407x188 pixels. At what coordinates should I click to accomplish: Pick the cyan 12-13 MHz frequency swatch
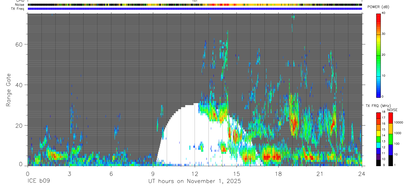(378, 145)
